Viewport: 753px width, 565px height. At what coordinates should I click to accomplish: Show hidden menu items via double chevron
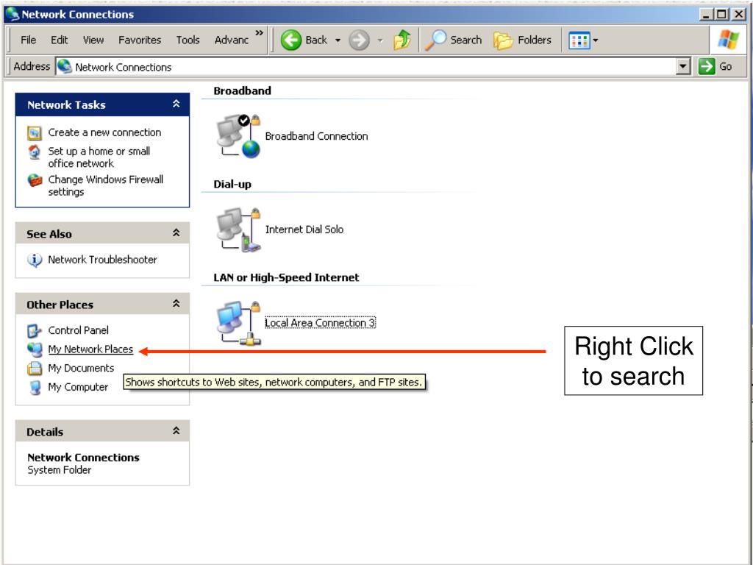(260, 32)
